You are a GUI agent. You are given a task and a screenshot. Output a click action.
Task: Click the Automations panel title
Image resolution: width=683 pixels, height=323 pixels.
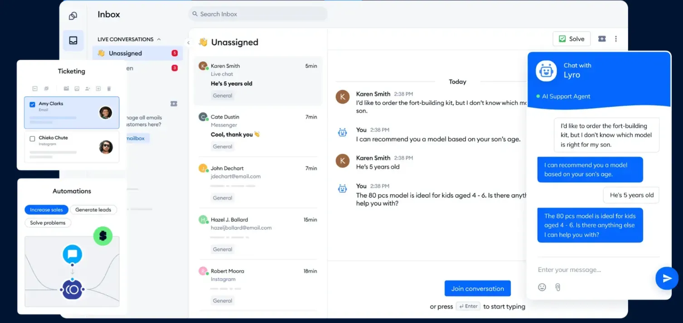click(72, 191)
